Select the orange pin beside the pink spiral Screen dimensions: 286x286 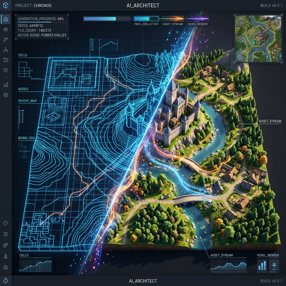tap(258, 40)
